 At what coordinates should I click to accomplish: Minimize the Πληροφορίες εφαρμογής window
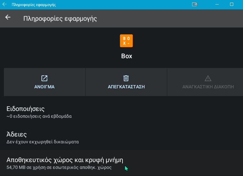tap(217, 4)
